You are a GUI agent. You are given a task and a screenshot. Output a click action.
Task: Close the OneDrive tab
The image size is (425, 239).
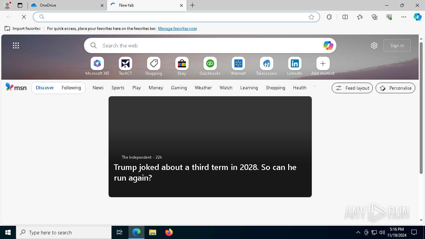[102, 5]
